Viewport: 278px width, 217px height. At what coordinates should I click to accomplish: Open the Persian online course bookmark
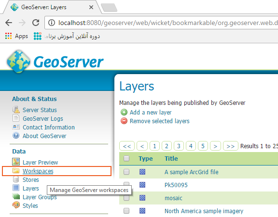pos(67,36)
